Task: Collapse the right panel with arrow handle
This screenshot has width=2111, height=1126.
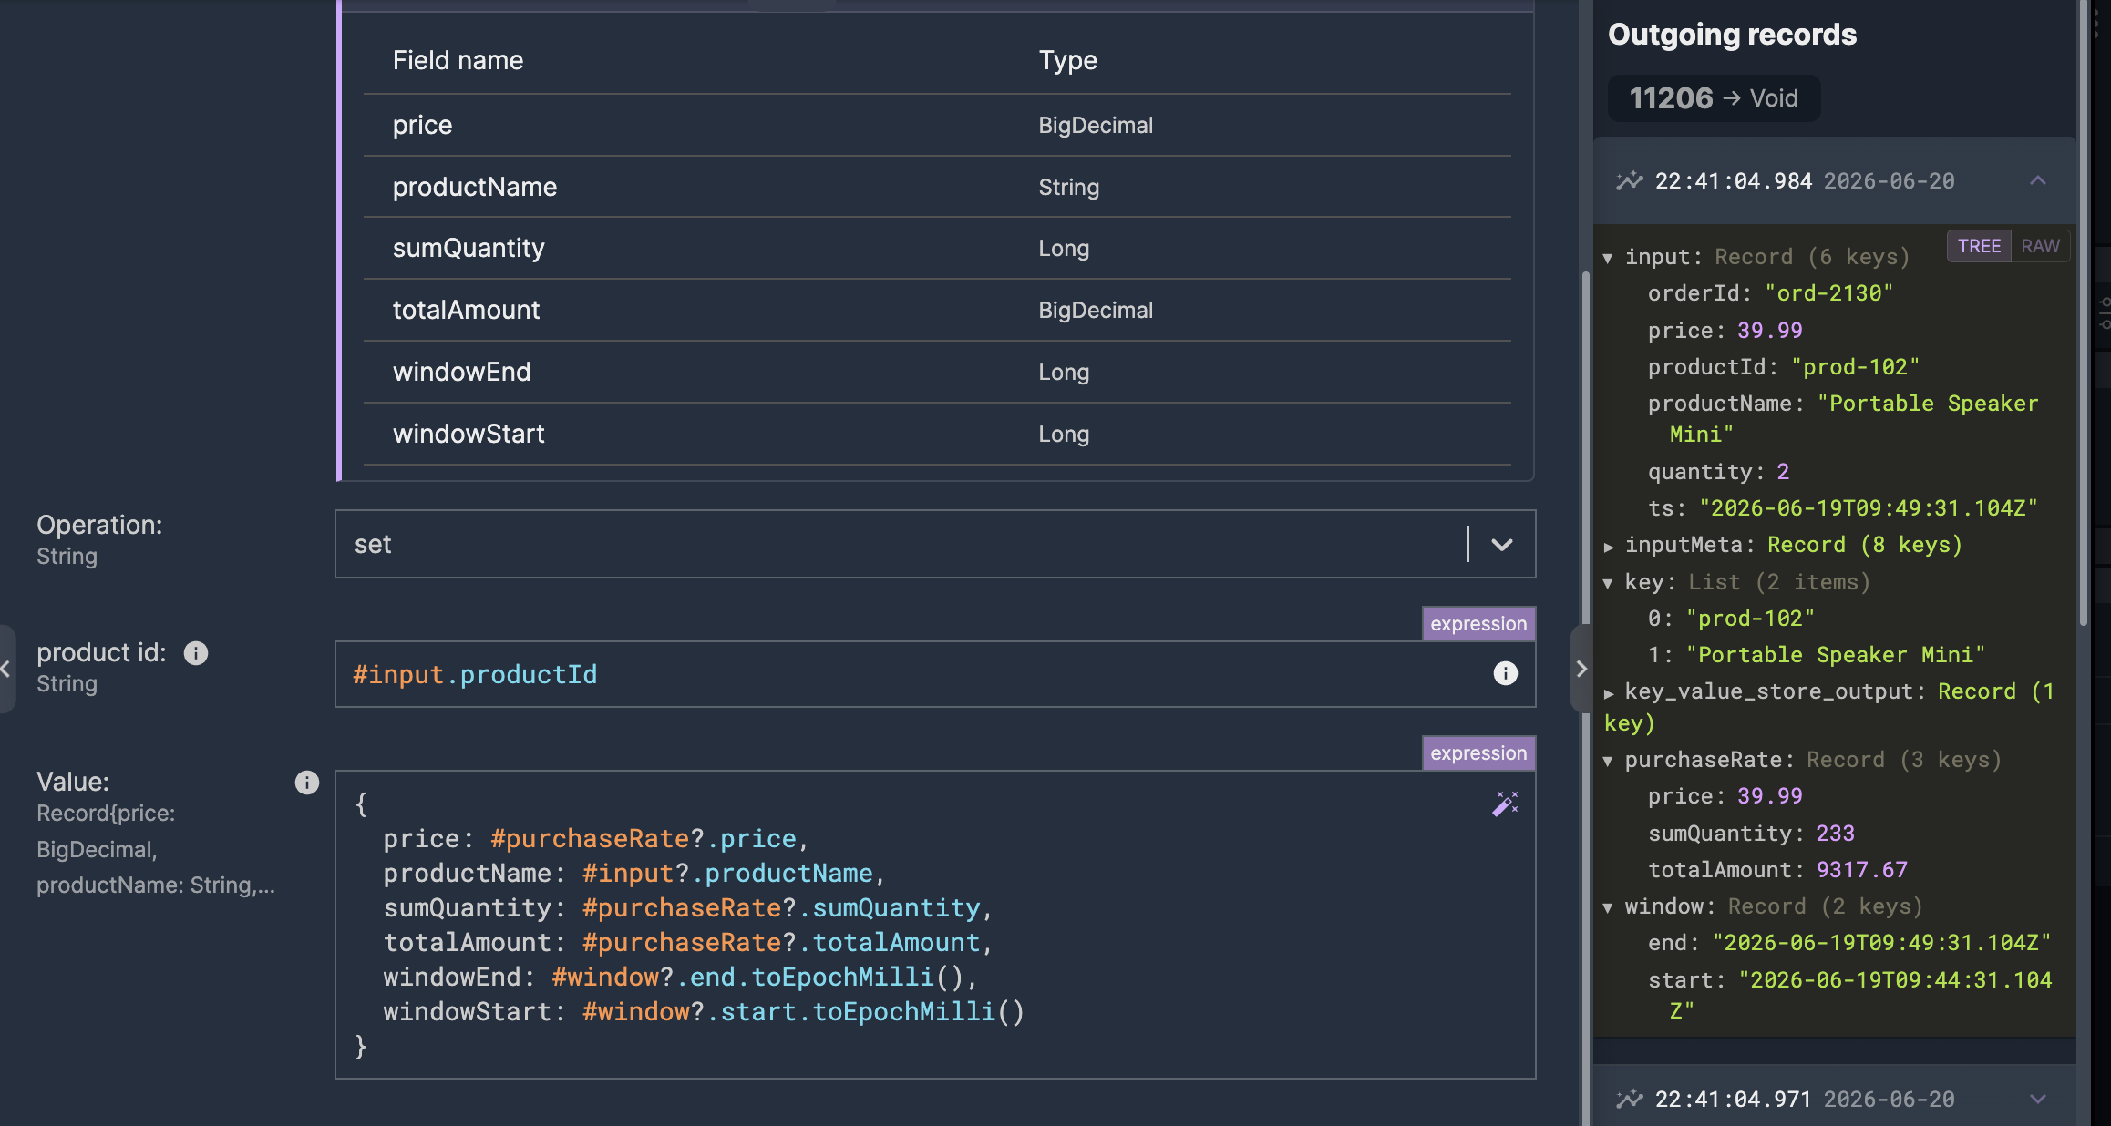Action: click(1581, 669)
